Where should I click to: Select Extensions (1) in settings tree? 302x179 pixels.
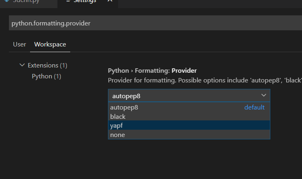47,65
